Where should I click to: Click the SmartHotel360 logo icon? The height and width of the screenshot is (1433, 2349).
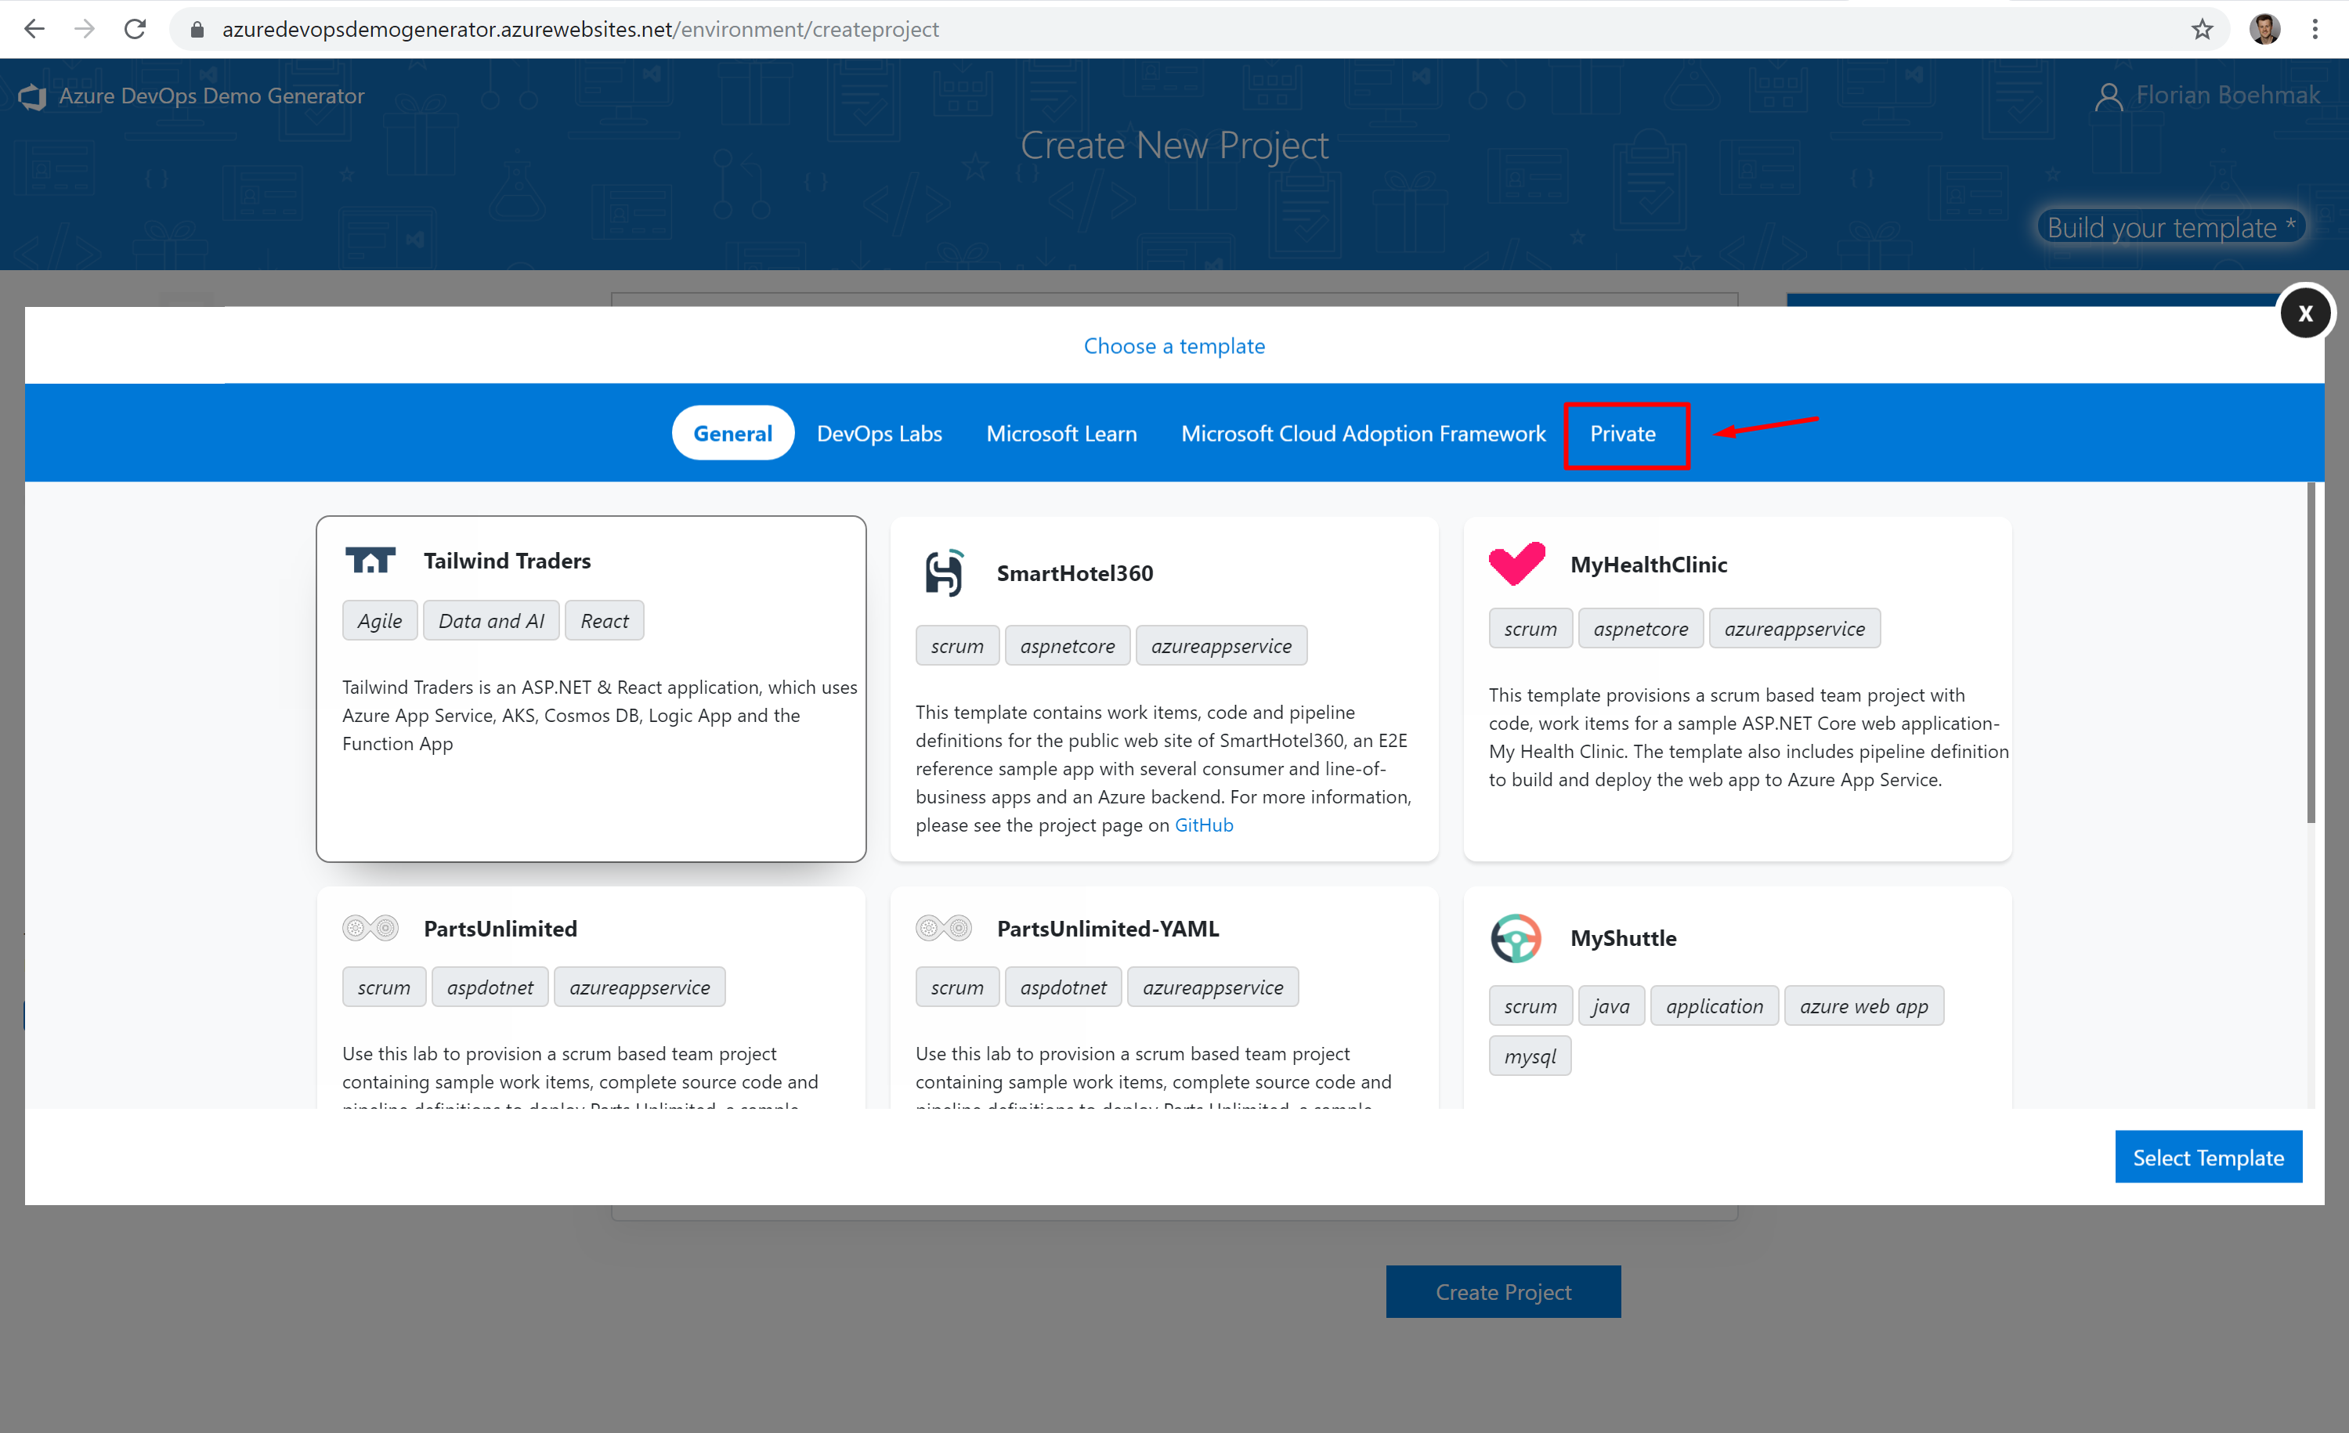pos(944,572)
